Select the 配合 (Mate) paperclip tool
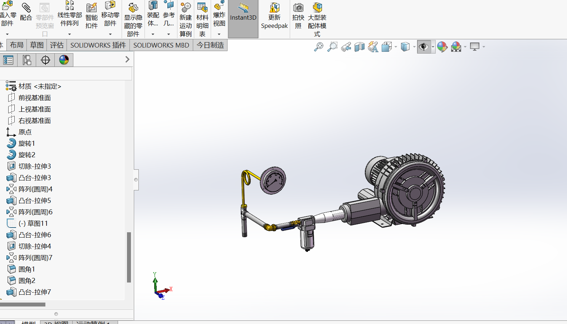 [26, 12]
